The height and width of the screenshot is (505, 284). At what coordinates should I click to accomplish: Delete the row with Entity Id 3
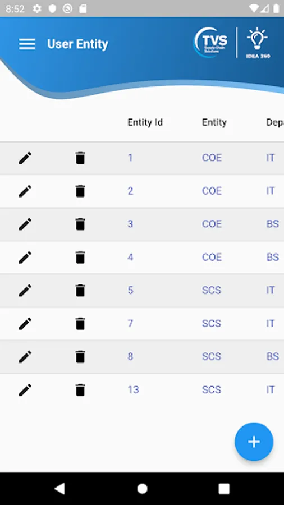point(80,224)
